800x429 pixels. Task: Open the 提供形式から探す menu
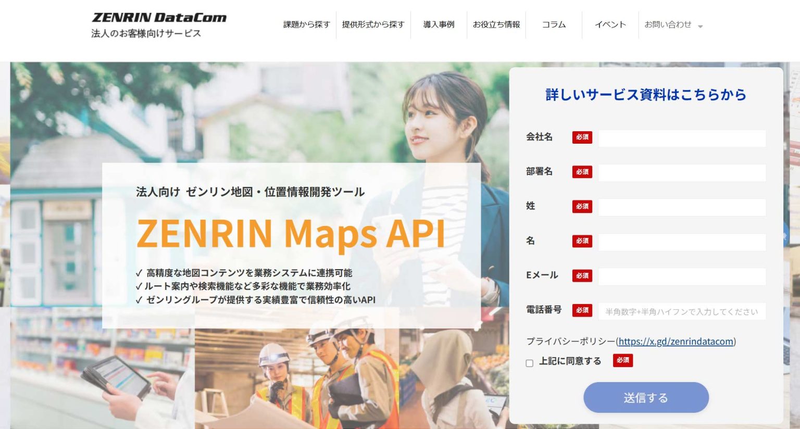coord(373,24)
